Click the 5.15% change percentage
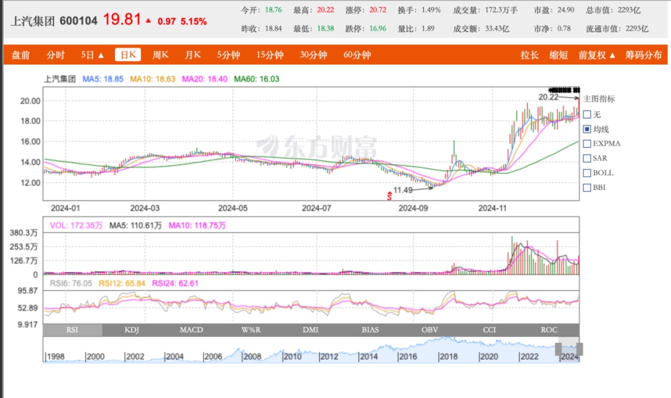This screenshot has width=671, height=398. pos(194,21)
